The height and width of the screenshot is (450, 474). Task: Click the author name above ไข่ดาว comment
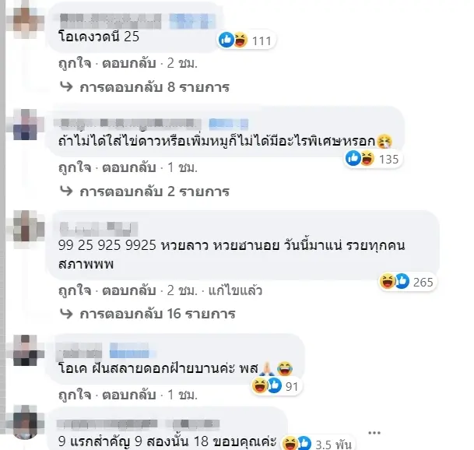click(127, 123)
